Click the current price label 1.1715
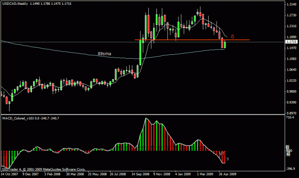299x178 pixels. pyautogui.click(x=291, y=42)
